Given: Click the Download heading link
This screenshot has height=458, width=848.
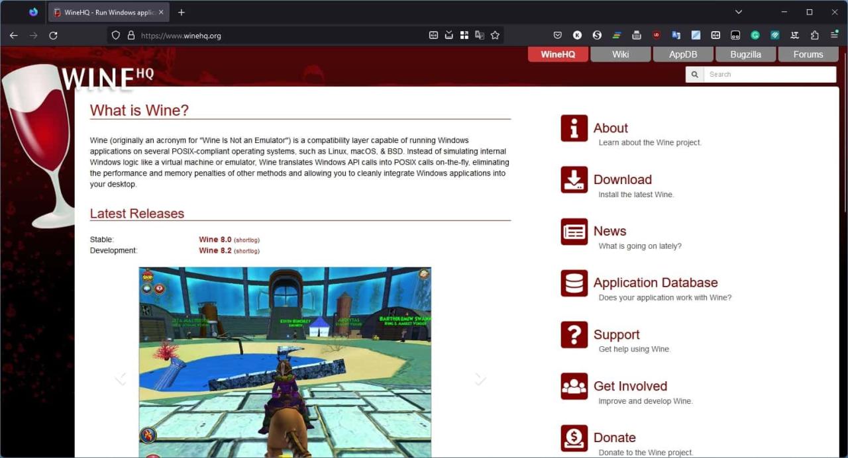Looking at the screenshot, I should tap(623, 180).
